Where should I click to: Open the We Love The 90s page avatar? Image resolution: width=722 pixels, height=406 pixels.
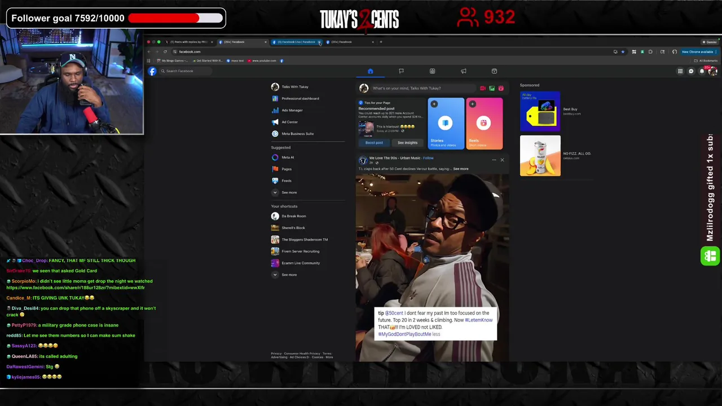363,161
